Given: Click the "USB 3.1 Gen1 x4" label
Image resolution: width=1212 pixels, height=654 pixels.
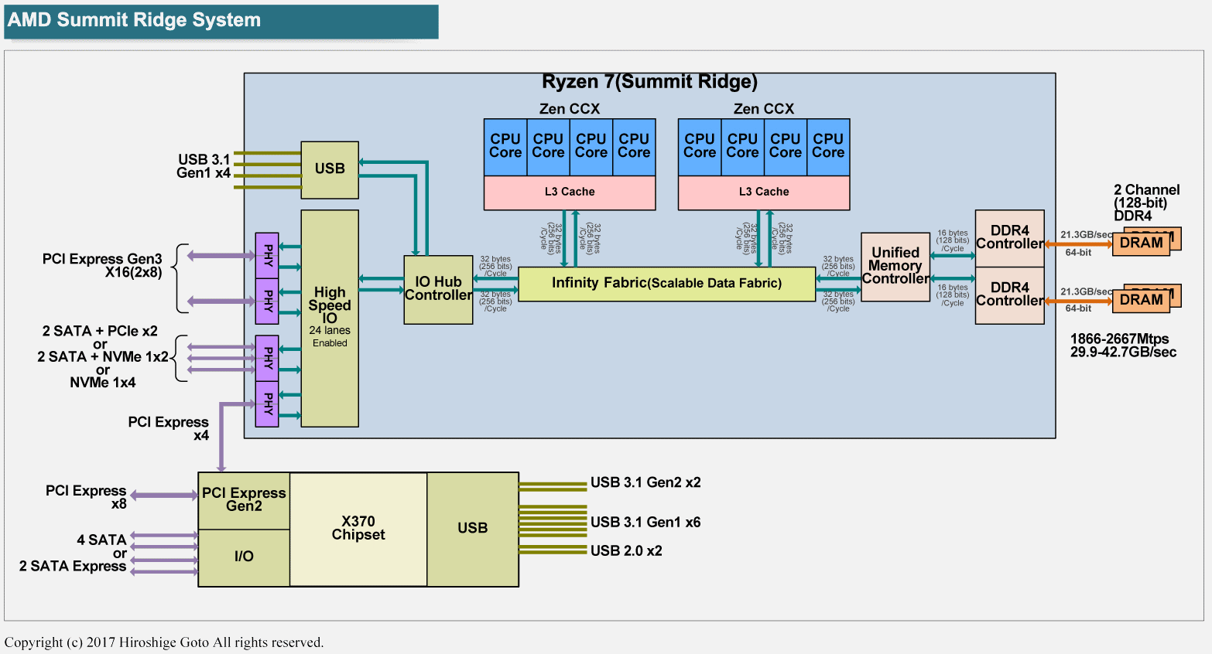Looking at the screenshot, I should [x=204, y=166].
